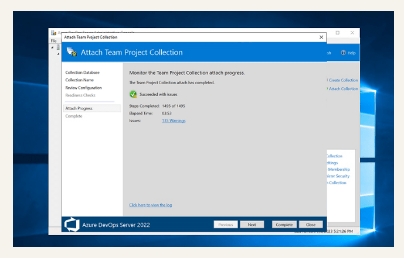Image resolution: width=404 pixels, height=258 pixels.
Task: Collapse the top tree node in console
Action: click(x=52, y=47)
